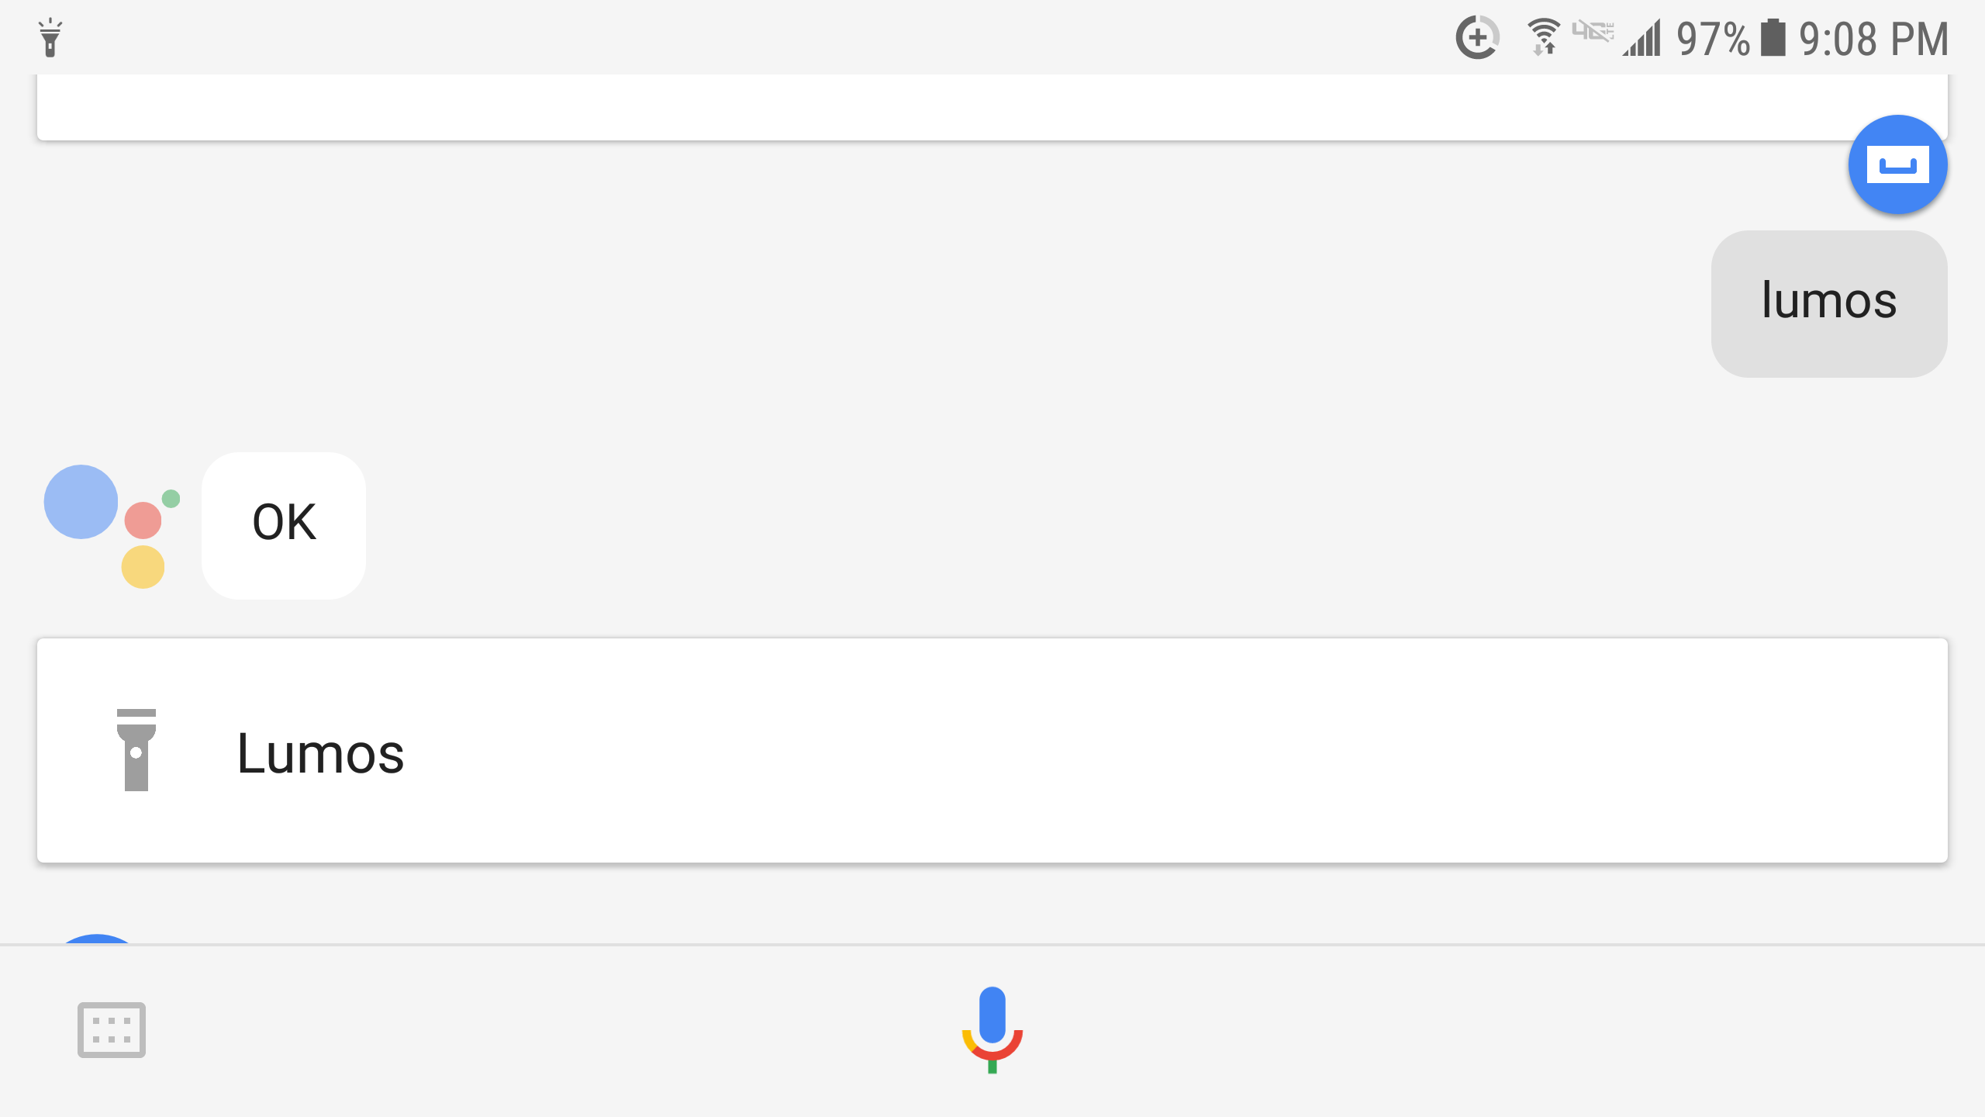Tap the data saver circle-plus status icon

pyautogui.click(x=1477, y=37)
